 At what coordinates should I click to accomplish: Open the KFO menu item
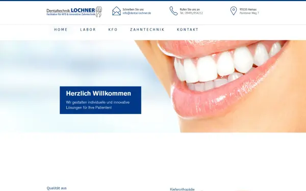click(113, 30)
